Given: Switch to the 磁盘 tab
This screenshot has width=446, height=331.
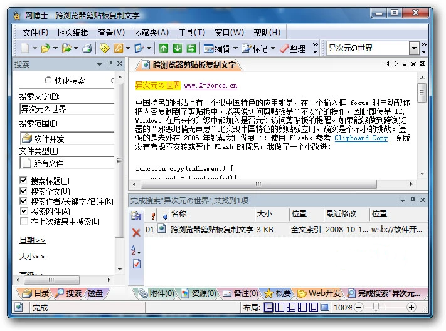Looking at the screenshot, I should (x=95, y=293).
